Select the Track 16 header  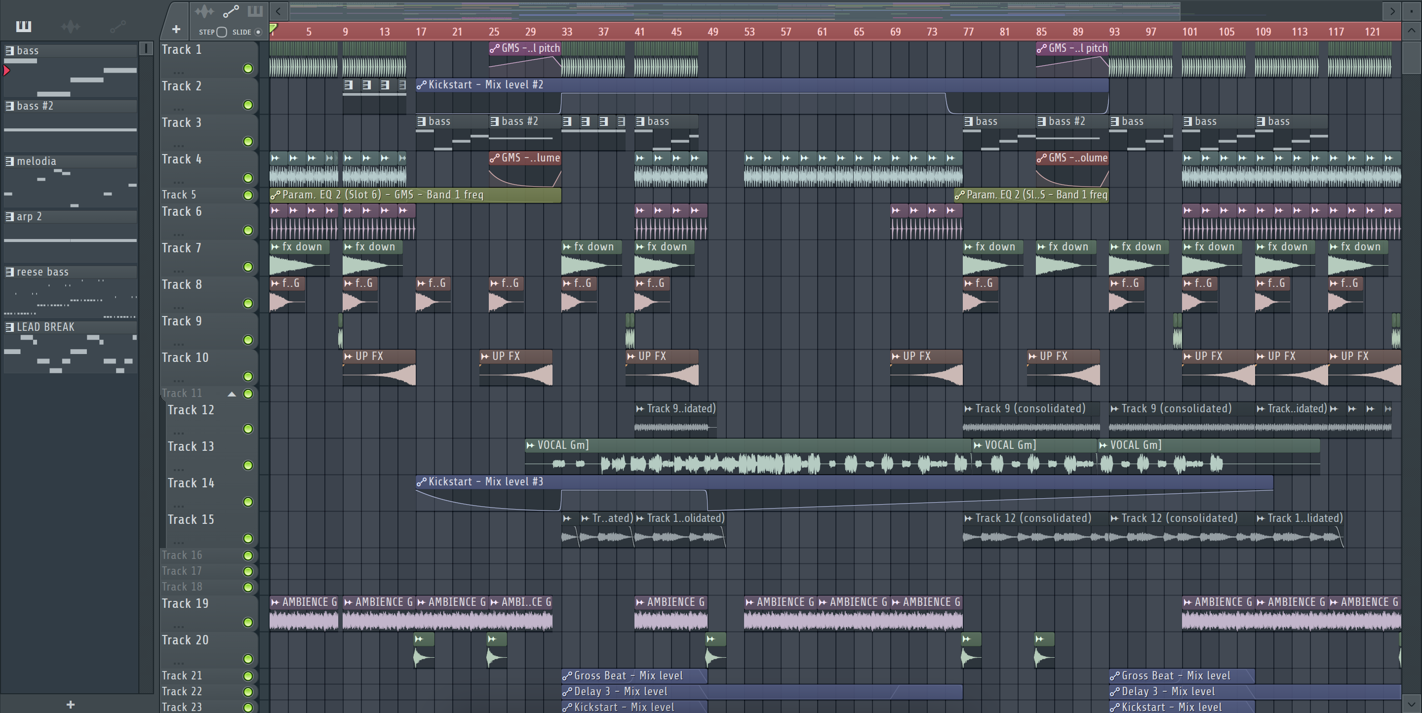click(x=209, y=555)
